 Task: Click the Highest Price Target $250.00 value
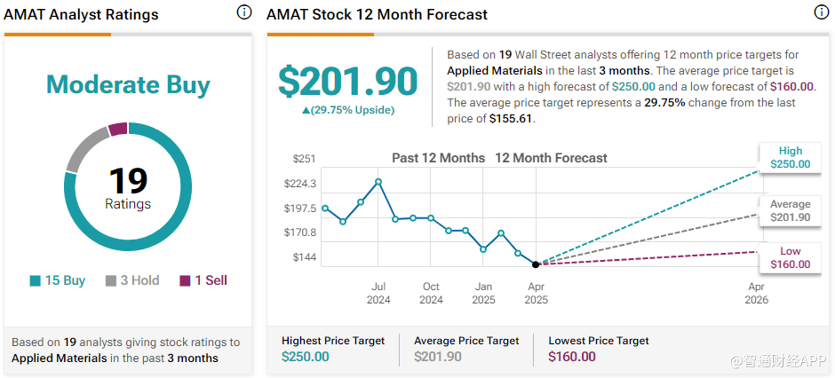pyautogui.click(x=305, y=357)
